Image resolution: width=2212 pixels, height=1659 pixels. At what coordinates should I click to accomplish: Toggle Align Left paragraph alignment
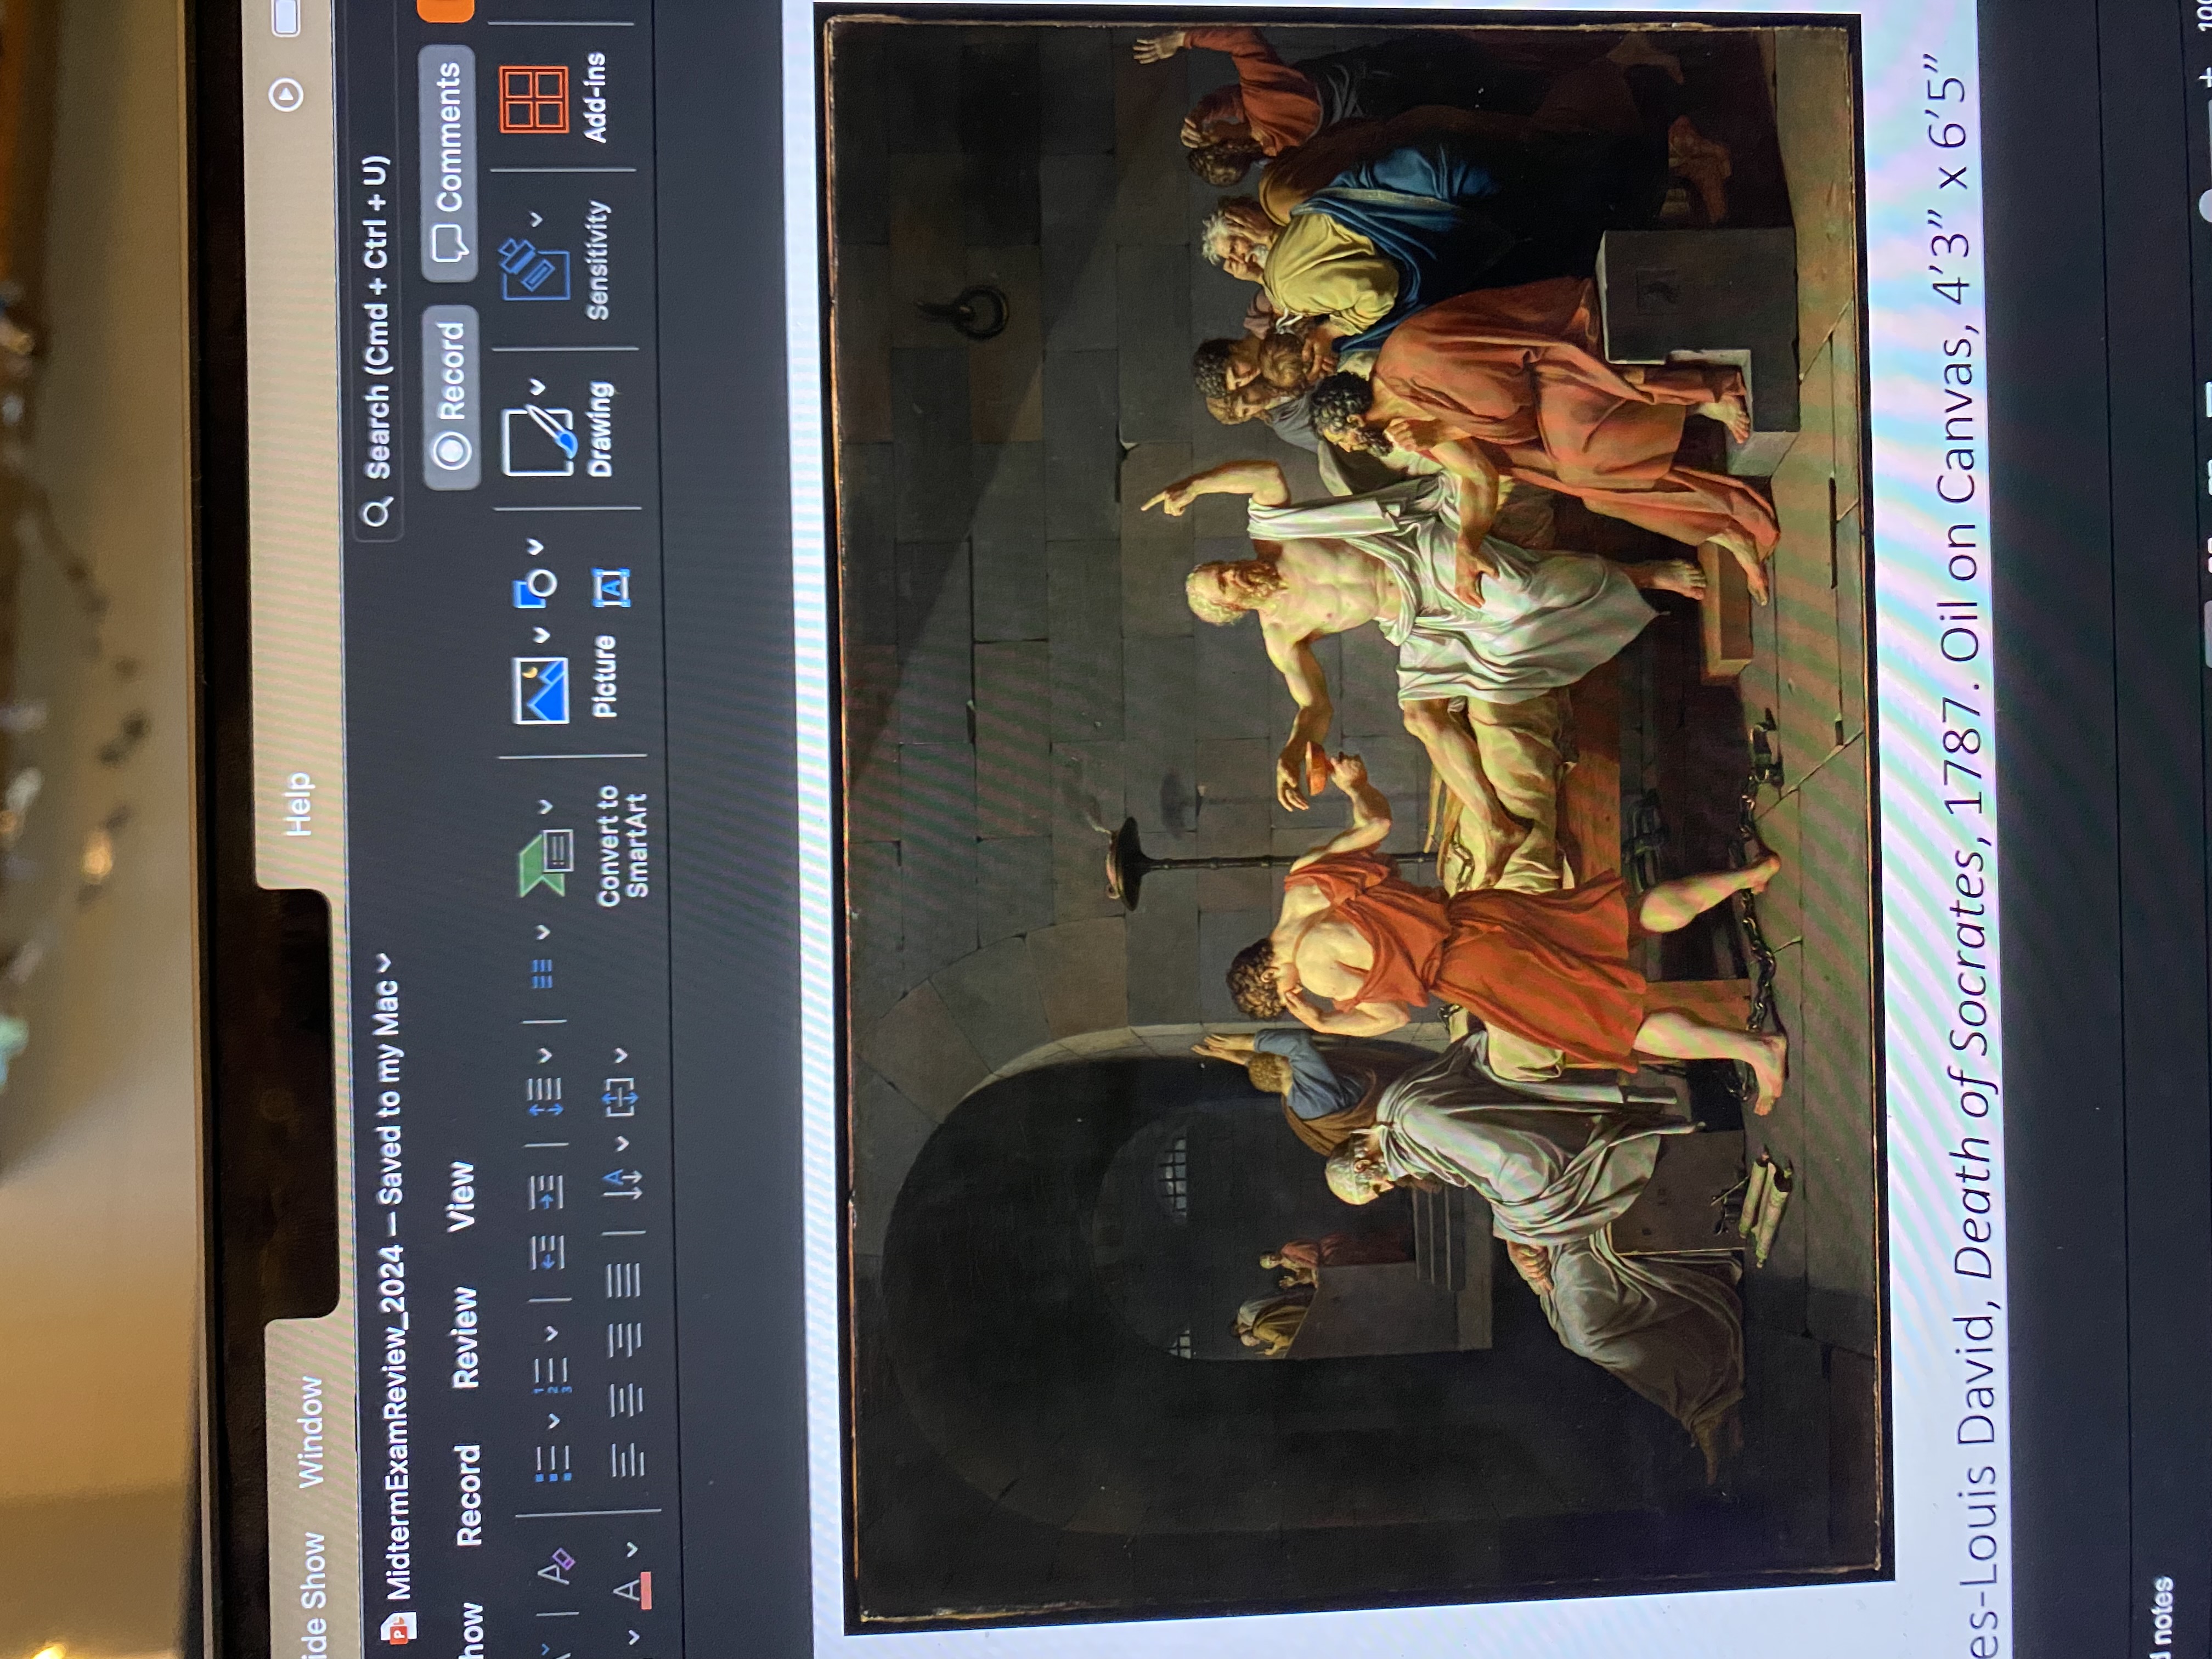[627, 1461]
